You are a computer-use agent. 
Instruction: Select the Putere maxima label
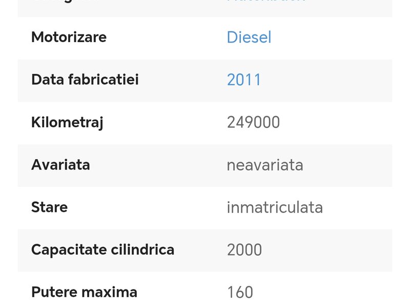(84, 292)
